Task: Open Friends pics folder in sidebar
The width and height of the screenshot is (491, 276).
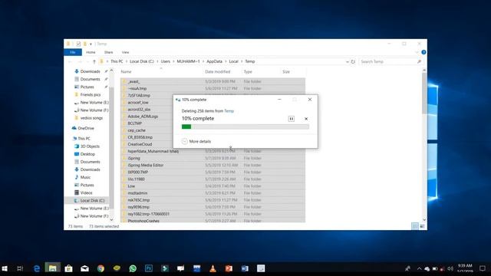Action: [x=91, y=94]
